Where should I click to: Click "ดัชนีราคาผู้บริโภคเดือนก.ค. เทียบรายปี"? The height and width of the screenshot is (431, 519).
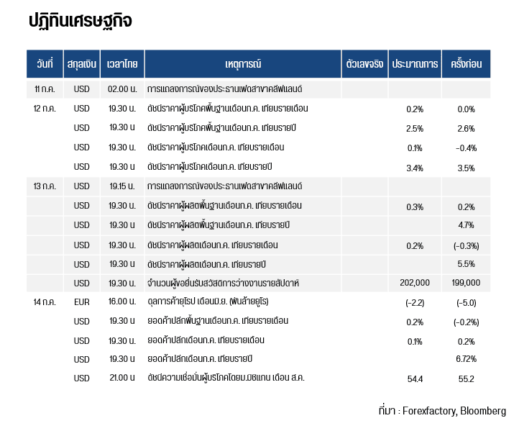pyautogui.click(x=210, y=167)
